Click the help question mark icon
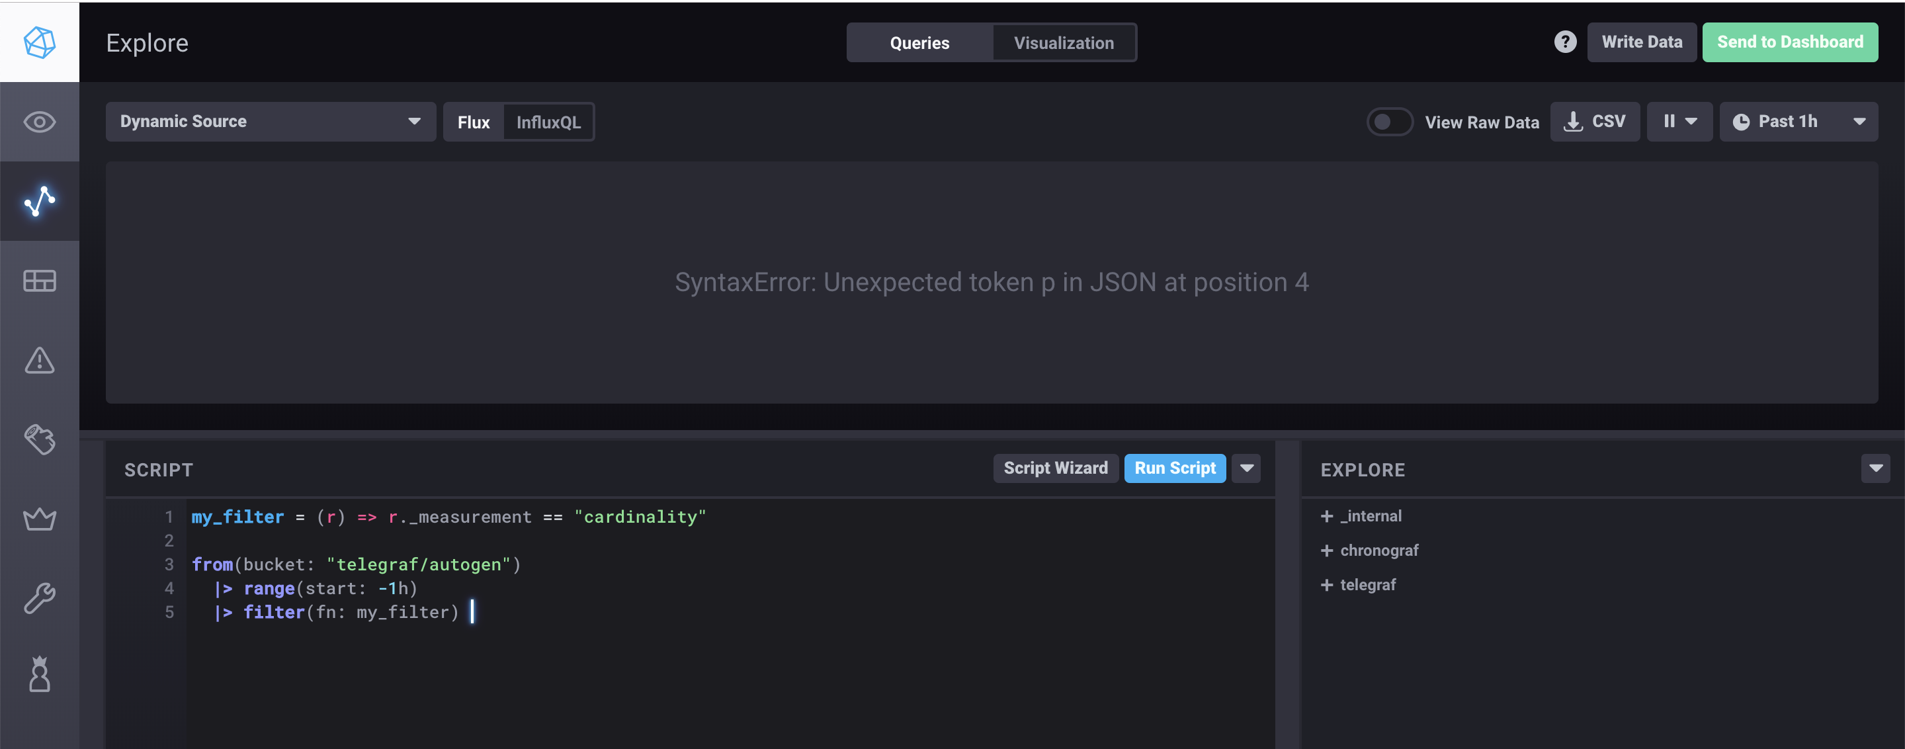Viewport: 1905px width, 749px height. [1565, 42]
